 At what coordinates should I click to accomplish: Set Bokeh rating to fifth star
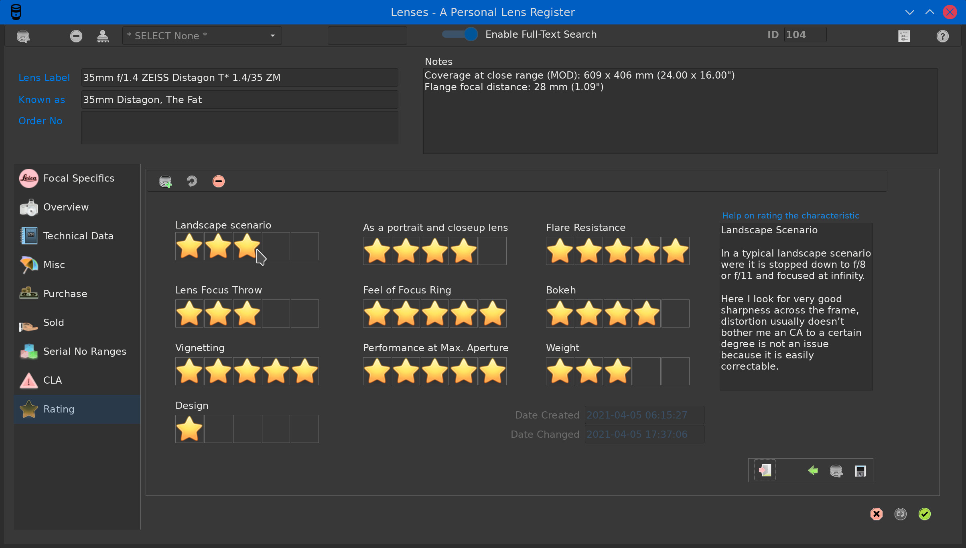tap(675, 313)
